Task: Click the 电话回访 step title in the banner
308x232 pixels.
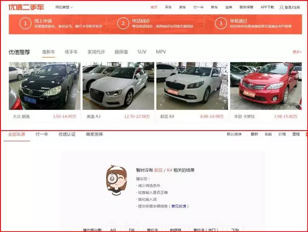Action: pos(141,21)
